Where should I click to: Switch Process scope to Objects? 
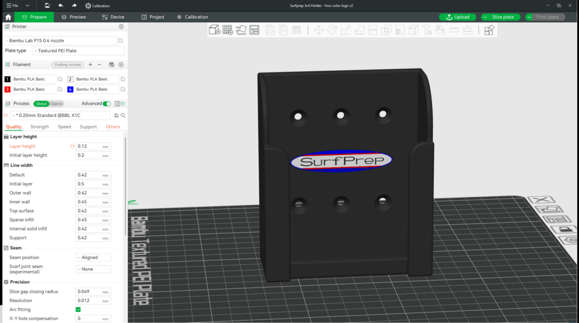click(56, 104)
